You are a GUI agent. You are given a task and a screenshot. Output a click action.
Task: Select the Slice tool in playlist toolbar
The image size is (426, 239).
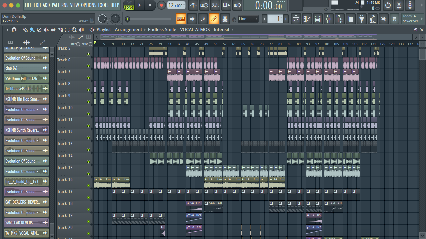60,30
